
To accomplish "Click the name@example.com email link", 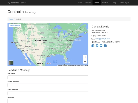I will [x=102, y=39].
